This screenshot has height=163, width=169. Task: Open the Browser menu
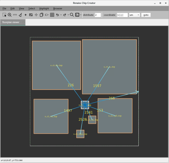58,9
